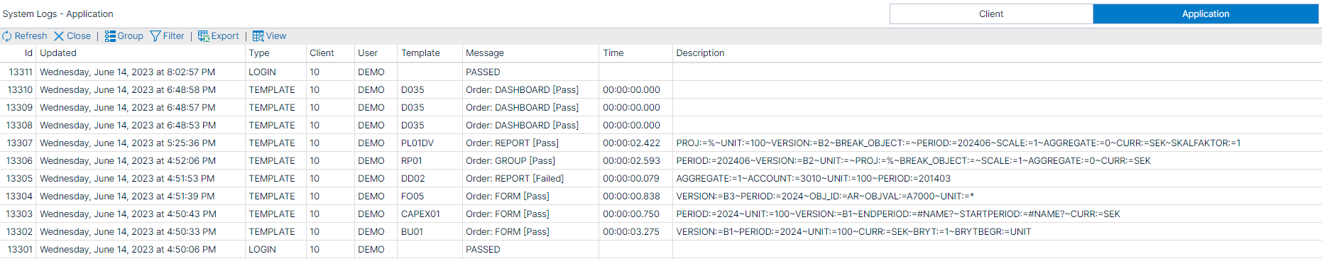The image size is (1322, 259).
Task: Click the Id column header
Action: point(28,53)
